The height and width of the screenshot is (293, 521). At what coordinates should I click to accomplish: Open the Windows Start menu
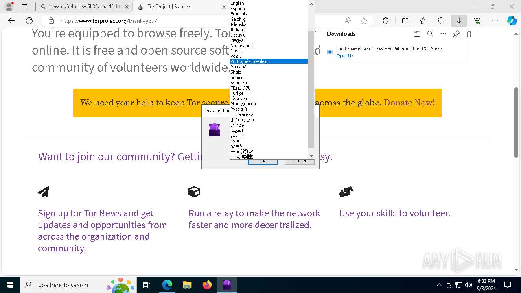point(10,285)
